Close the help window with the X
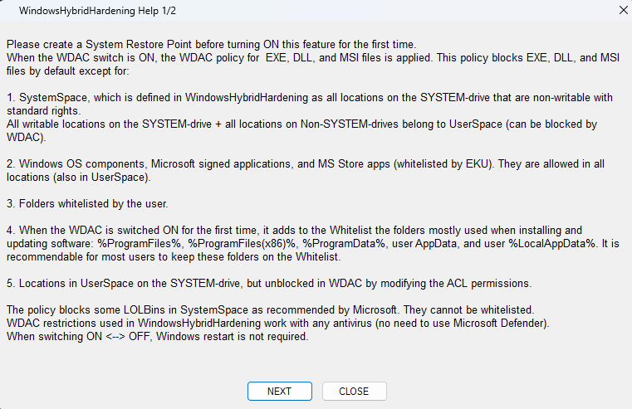This screenshot has height=409, width=632. click(624, 10)
